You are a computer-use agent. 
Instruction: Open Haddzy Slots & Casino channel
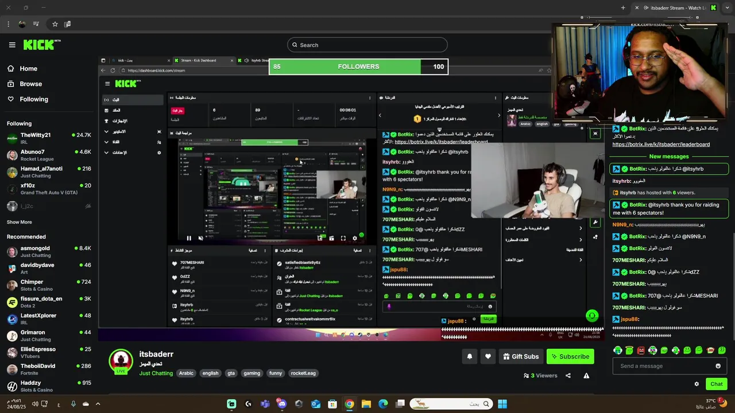pos(49,385)
